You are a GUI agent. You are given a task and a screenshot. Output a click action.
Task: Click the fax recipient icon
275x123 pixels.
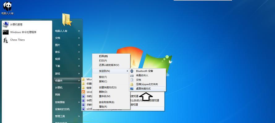132,76
